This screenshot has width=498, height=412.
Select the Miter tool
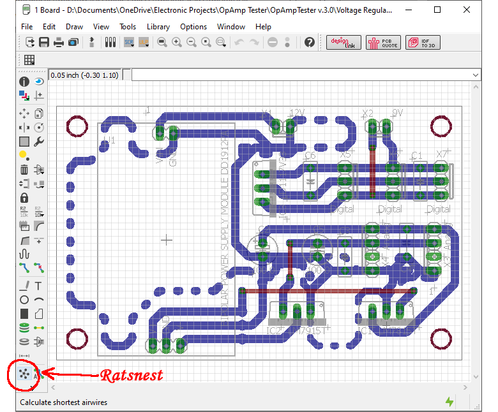(39, 226)
